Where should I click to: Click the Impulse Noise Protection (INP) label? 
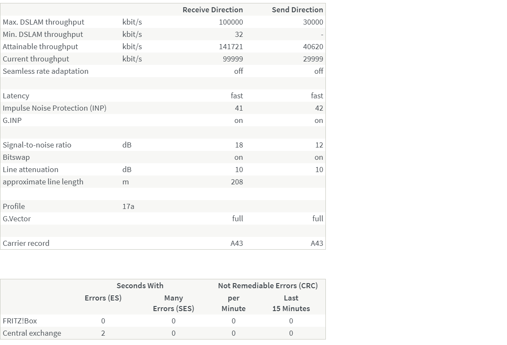coord(54,108)
